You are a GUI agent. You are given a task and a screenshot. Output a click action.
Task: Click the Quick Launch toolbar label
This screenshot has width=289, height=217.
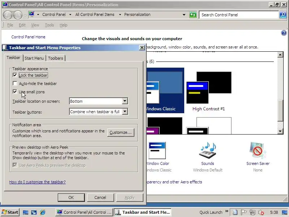211,212
